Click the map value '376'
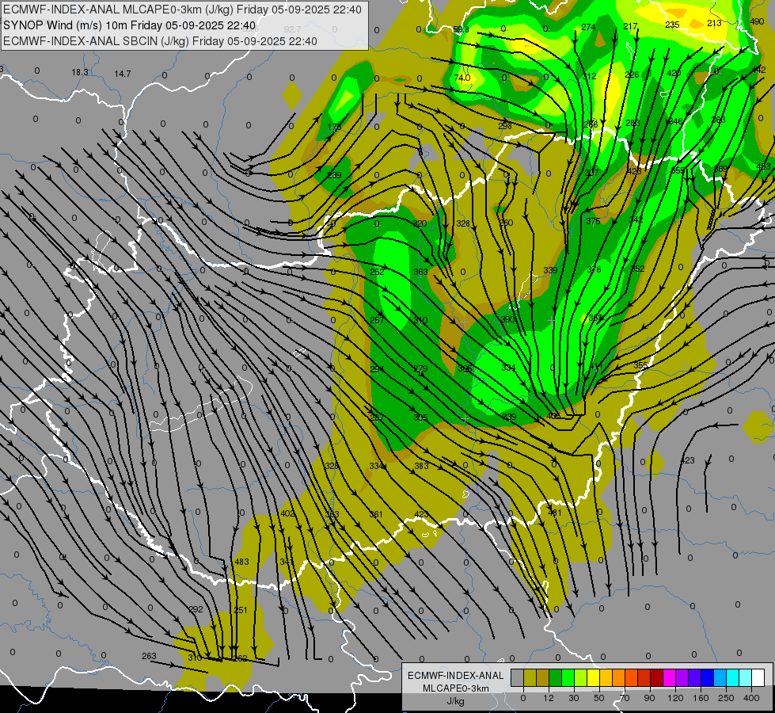This screenshot has width=775, height=713. [x=594, y=269]
